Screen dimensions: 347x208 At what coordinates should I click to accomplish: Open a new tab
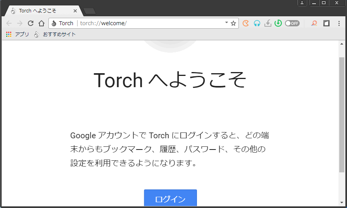click(x=90, y=11)
